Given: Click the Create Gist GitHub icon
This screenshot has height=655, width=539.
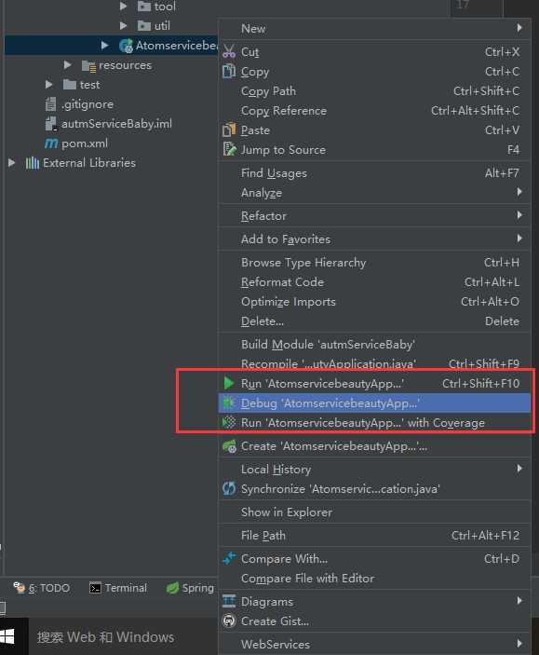Looking at the screenshot, I should tap(229, 621).
